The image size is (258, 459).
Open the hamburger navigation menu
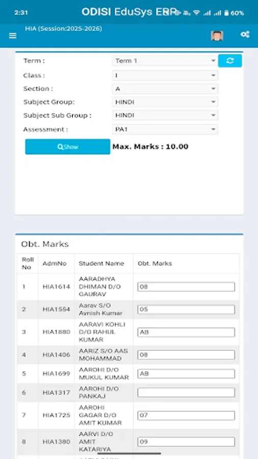tap(13, 36)
